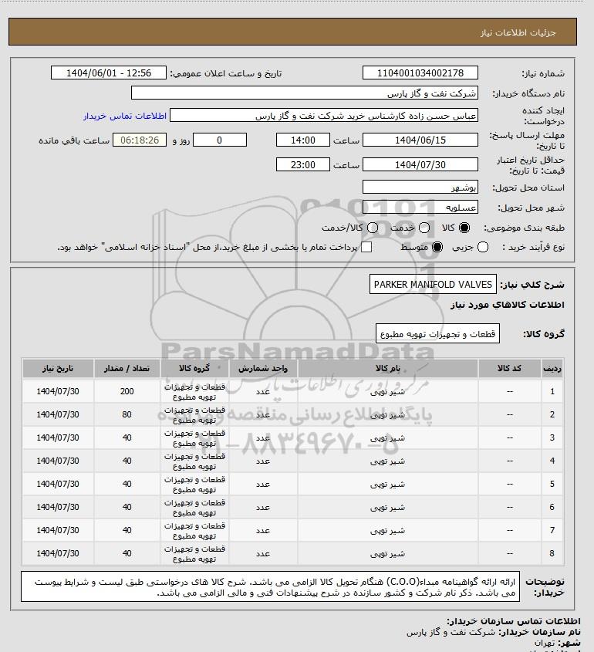Click the گروه کالا column header
594x652 pixels.
click(194, 368)
